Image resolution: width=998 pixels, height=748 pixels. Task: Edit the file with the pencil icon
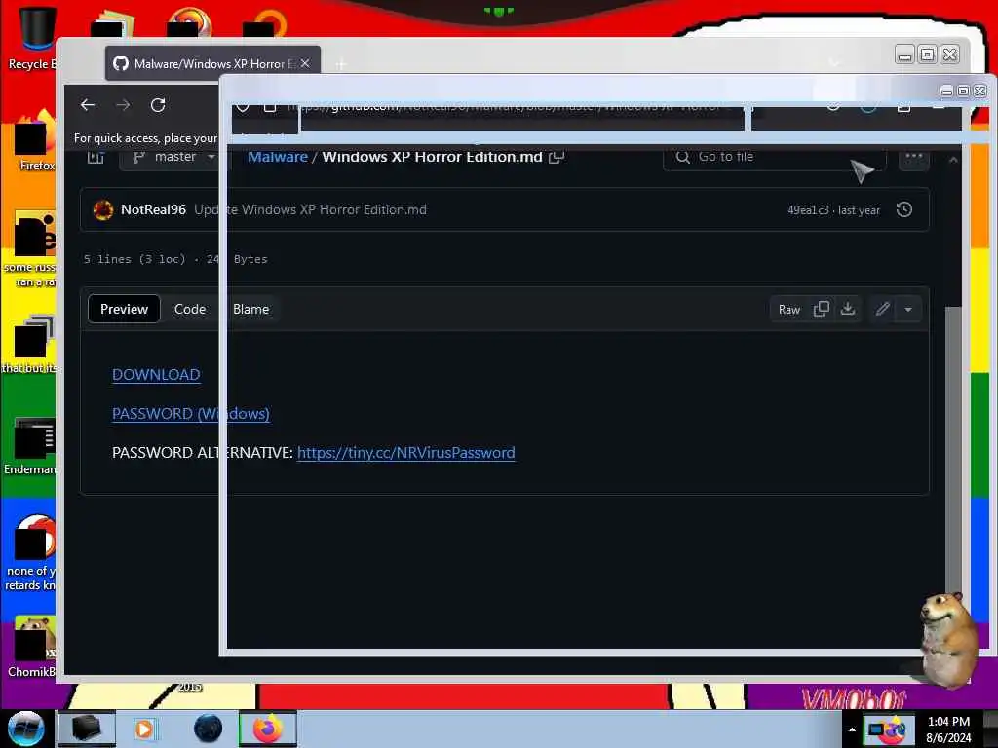tap(882, 309)
